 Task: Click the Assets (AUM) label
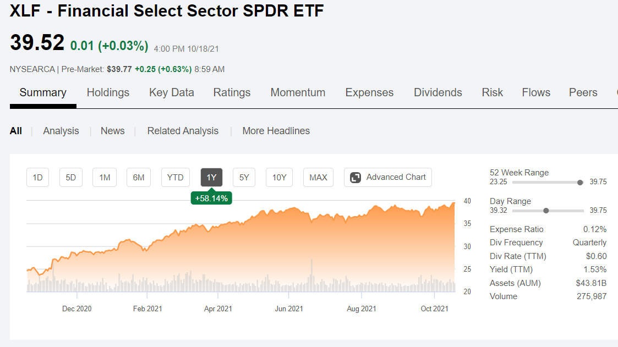(x=515, y=283)
